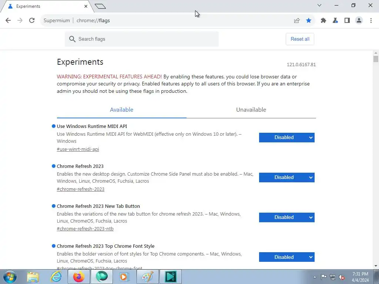Click the Reset all button
Screen dimensions: 379x284
coord(300,39)
